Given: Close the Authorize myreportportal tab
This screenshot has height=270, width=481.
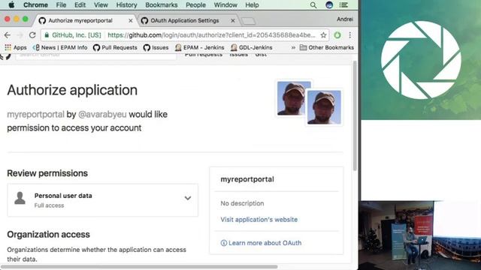Looking at the screenshot, I should click(x=130, y=20).
